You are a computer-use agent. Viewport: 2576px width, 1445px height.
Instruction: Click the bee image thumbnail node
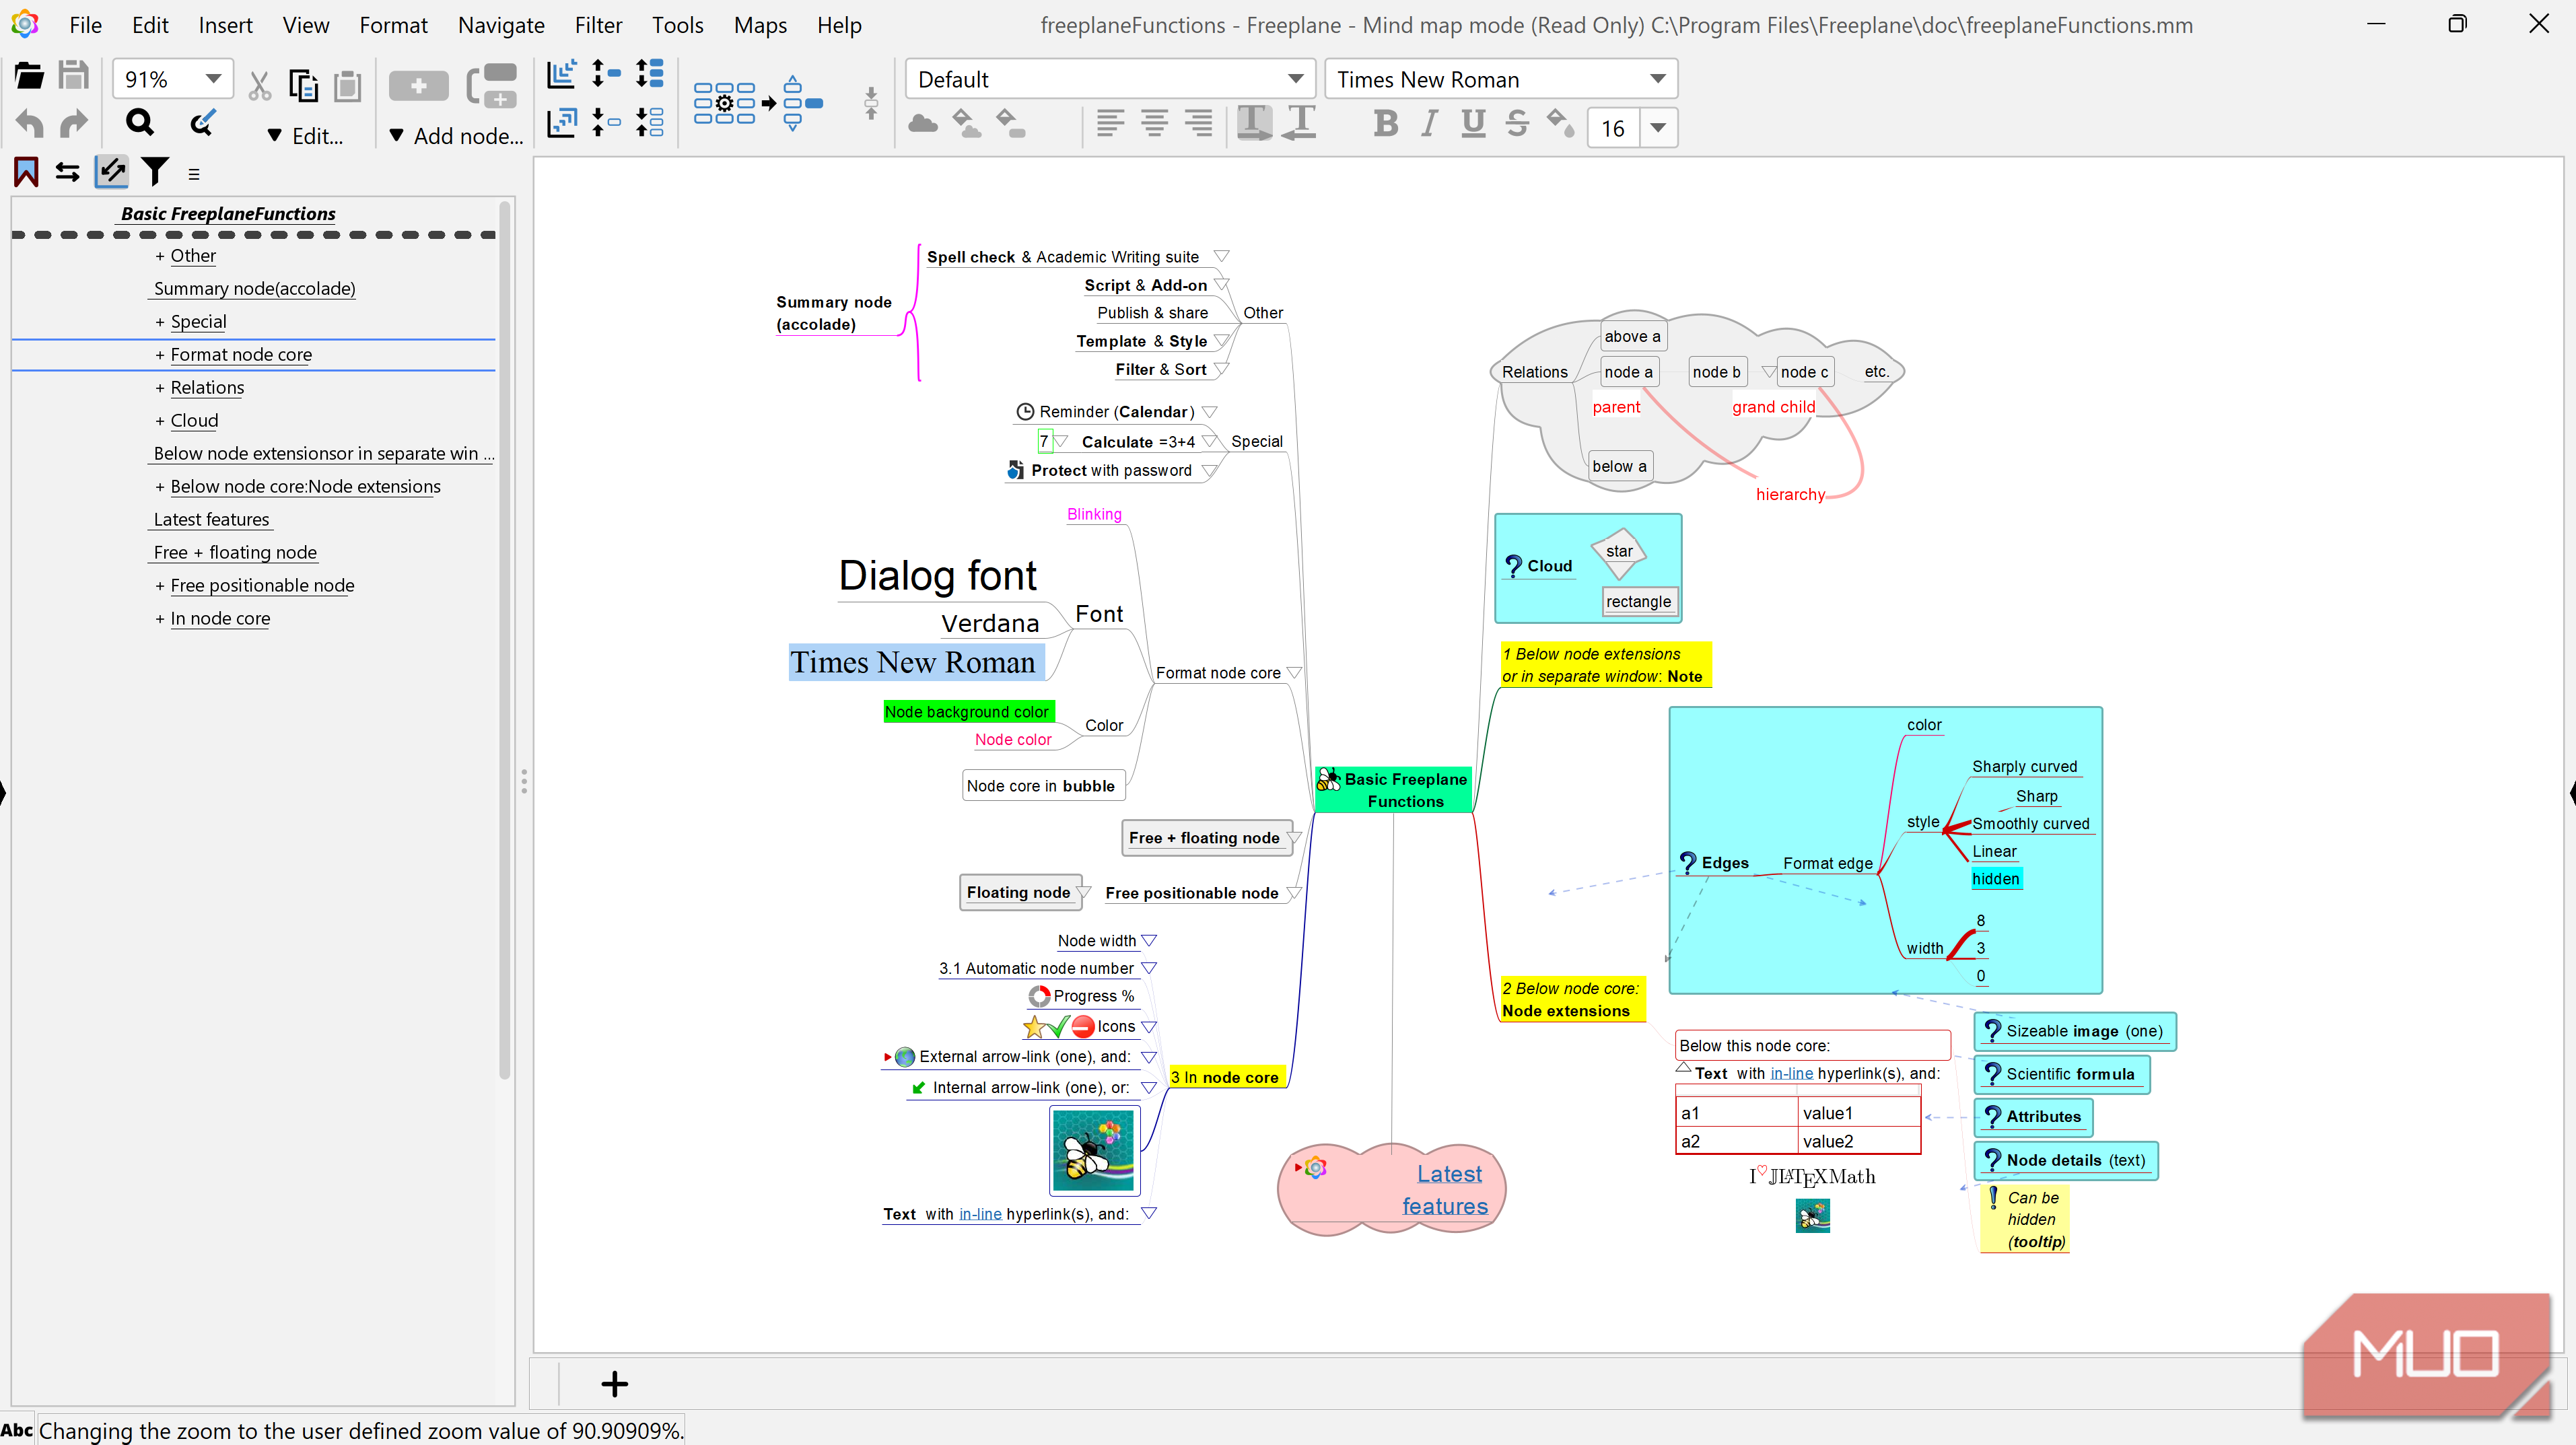pyautogui.click(x=1095, y=1150)
